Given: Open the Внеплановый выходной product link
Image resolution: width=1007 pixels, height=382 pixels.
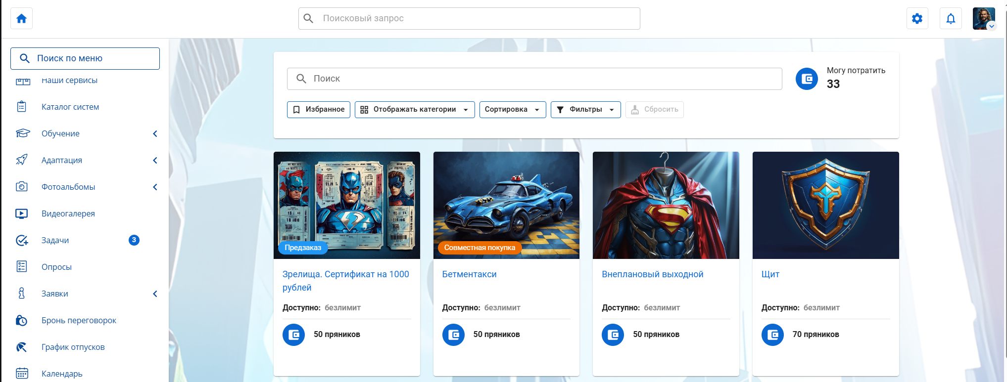Looking at the screenshot, I should click(652, 274).
